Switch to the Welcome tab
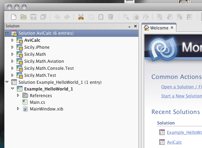 pos(159,28)
